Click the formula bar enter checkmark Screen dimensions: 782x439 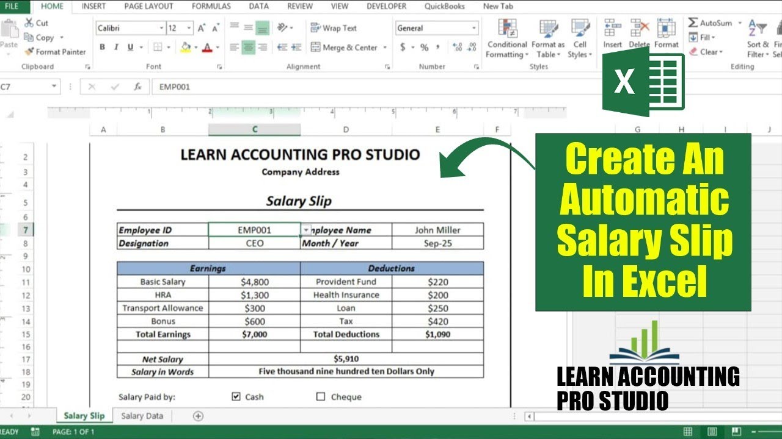point(115,87)
